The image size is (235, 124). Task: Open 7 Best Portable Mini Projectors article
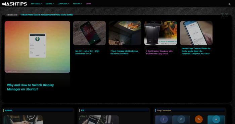point(125,52)
